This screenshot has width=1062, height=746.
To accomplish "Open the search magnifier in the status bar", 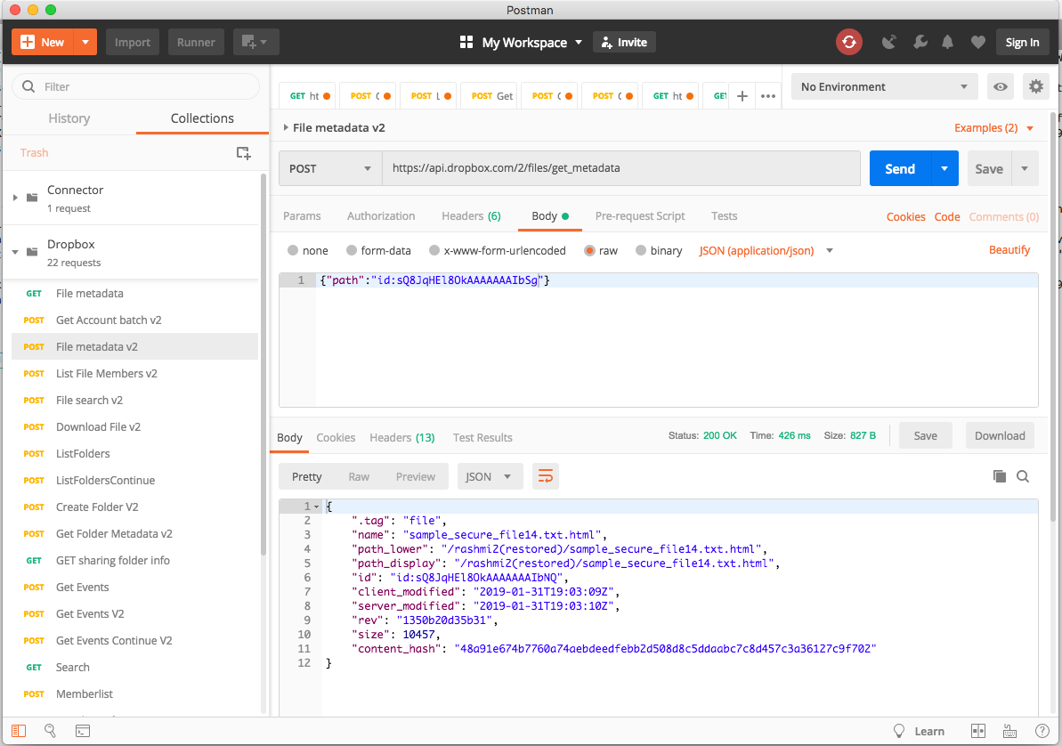I will pos(50,730).
